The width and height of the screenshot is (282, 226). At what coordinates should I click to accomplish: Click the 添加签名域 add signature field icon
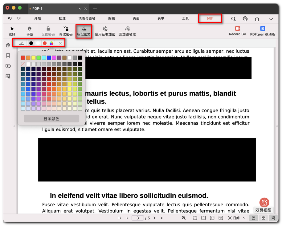pyautogui.click(x=127, y=31)
